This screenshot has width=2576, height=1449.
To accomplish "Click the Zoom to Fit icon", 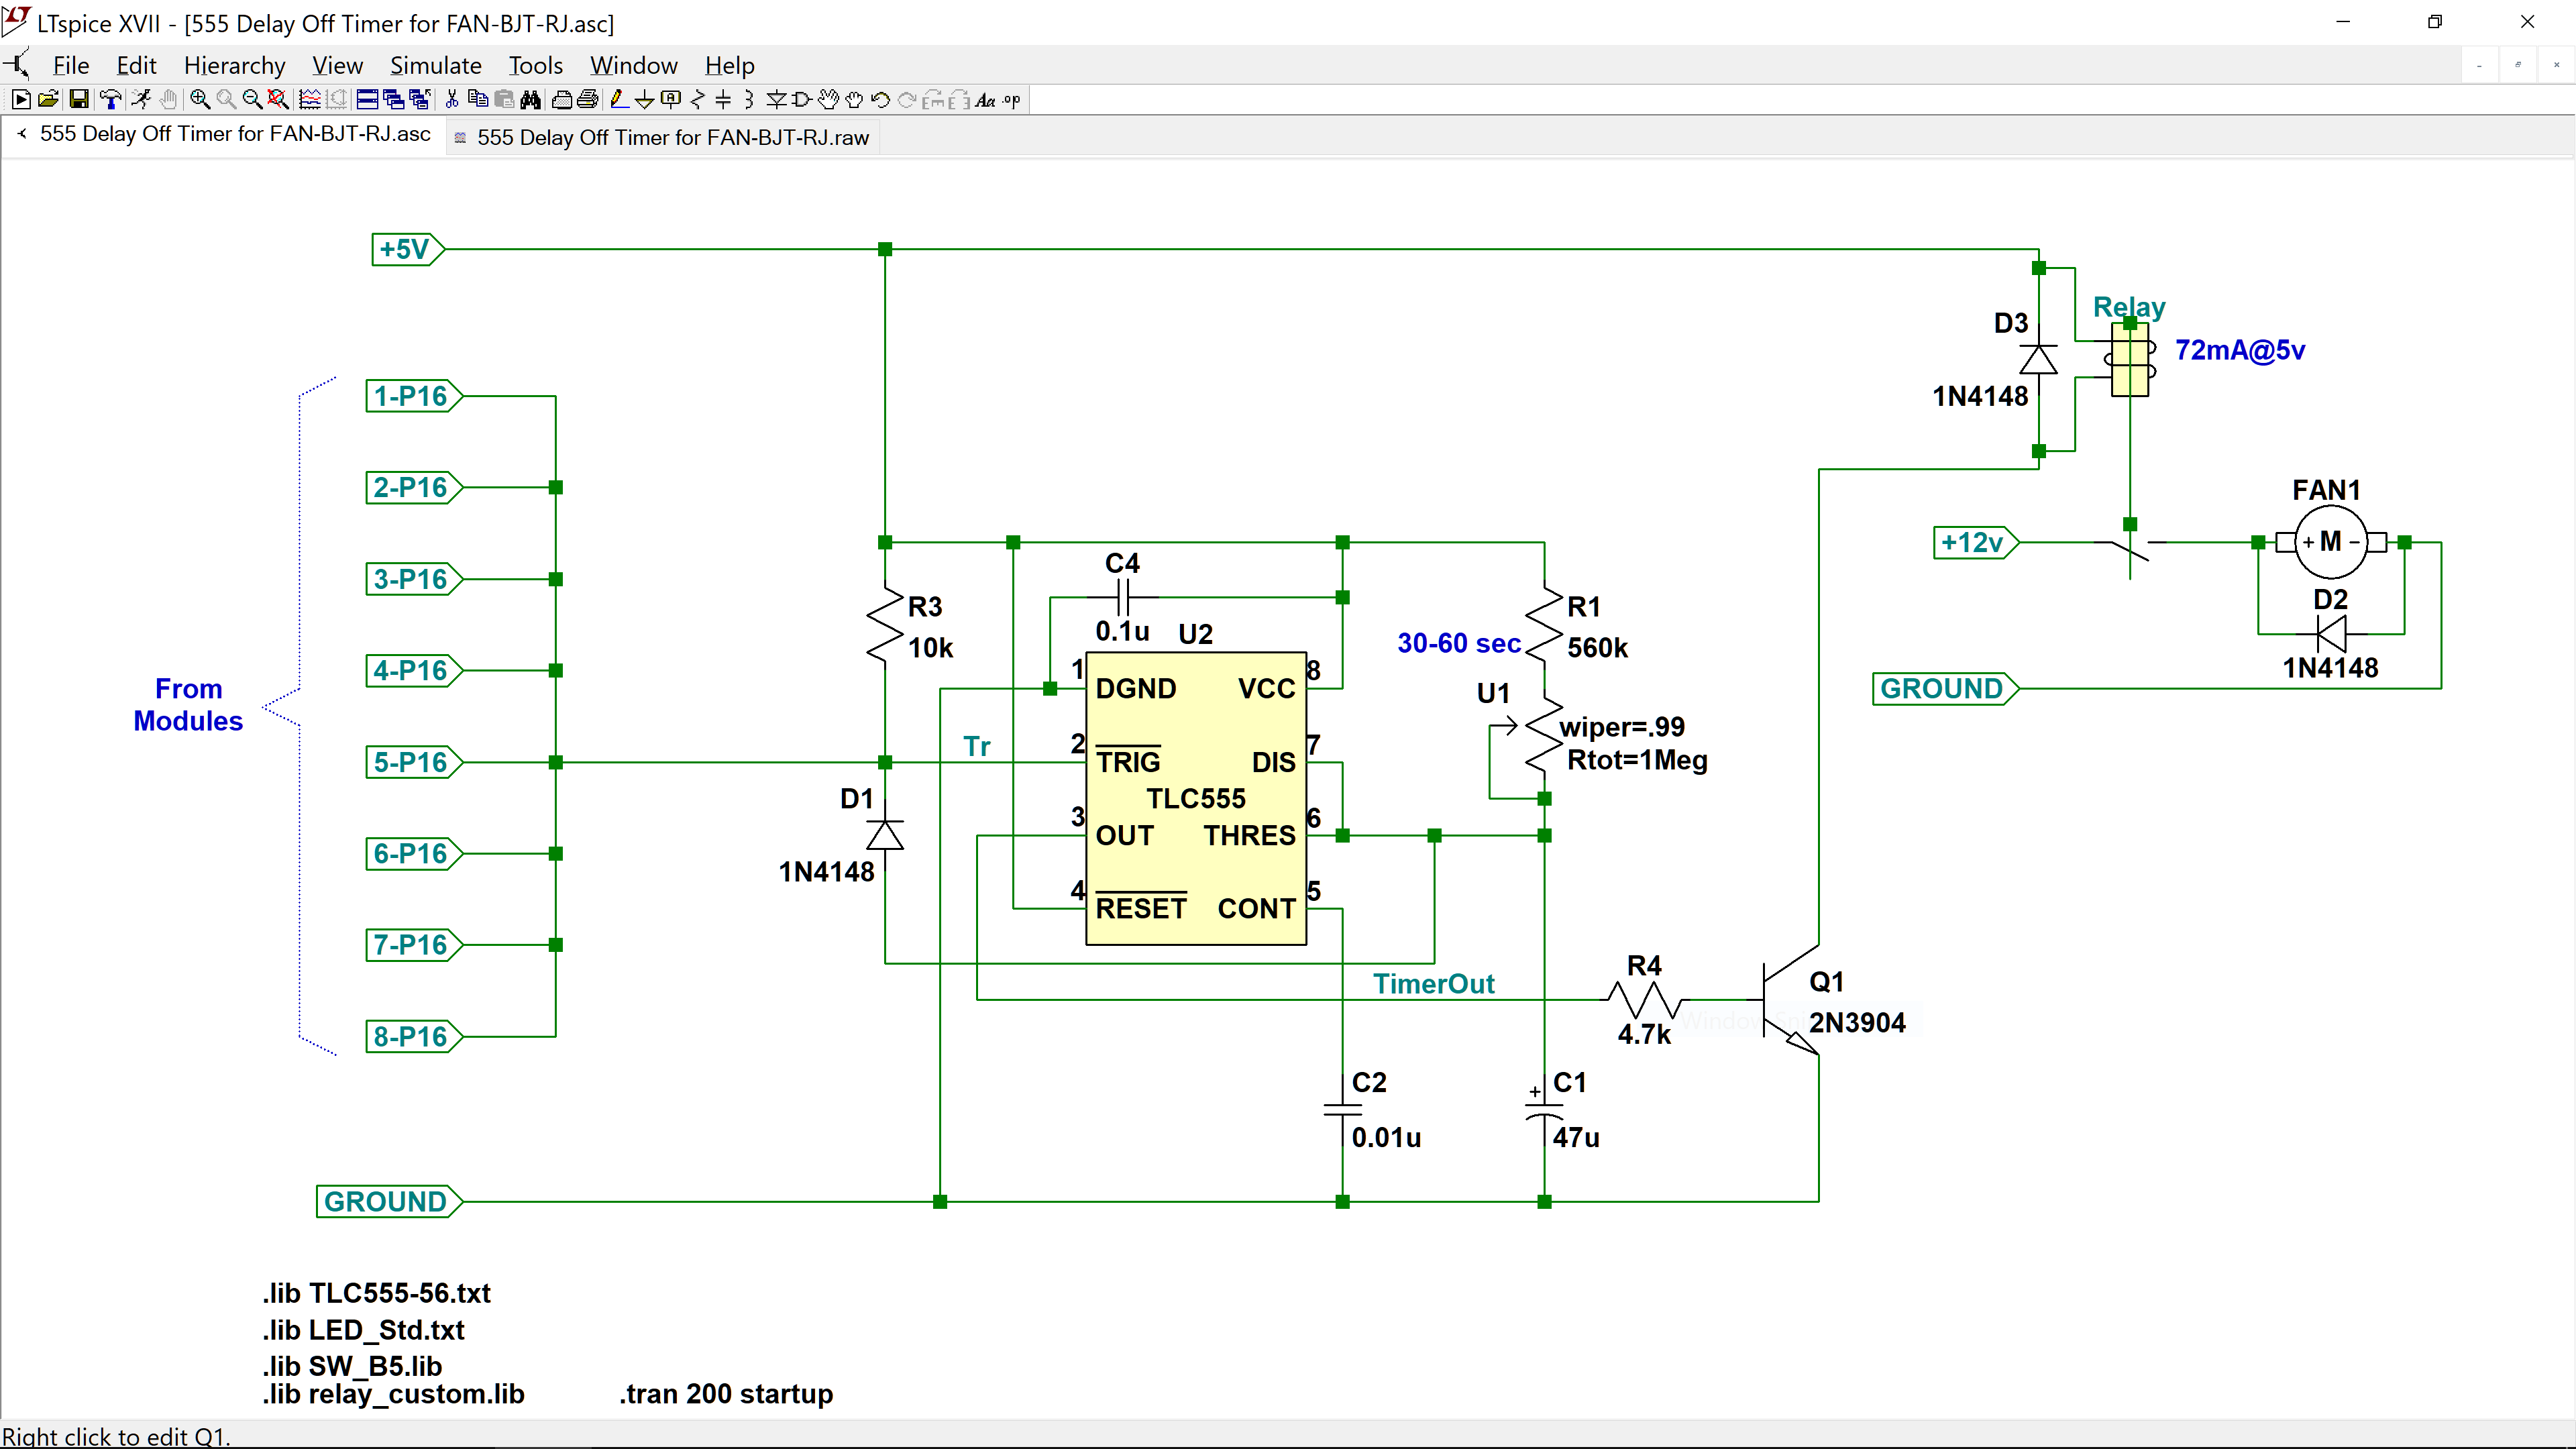I will pyautogui.click(x=279, y=100).
